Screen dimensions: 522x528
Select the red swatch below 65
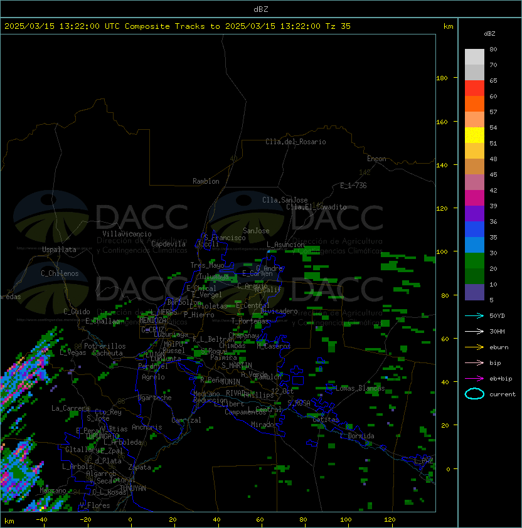coord(474,88)
